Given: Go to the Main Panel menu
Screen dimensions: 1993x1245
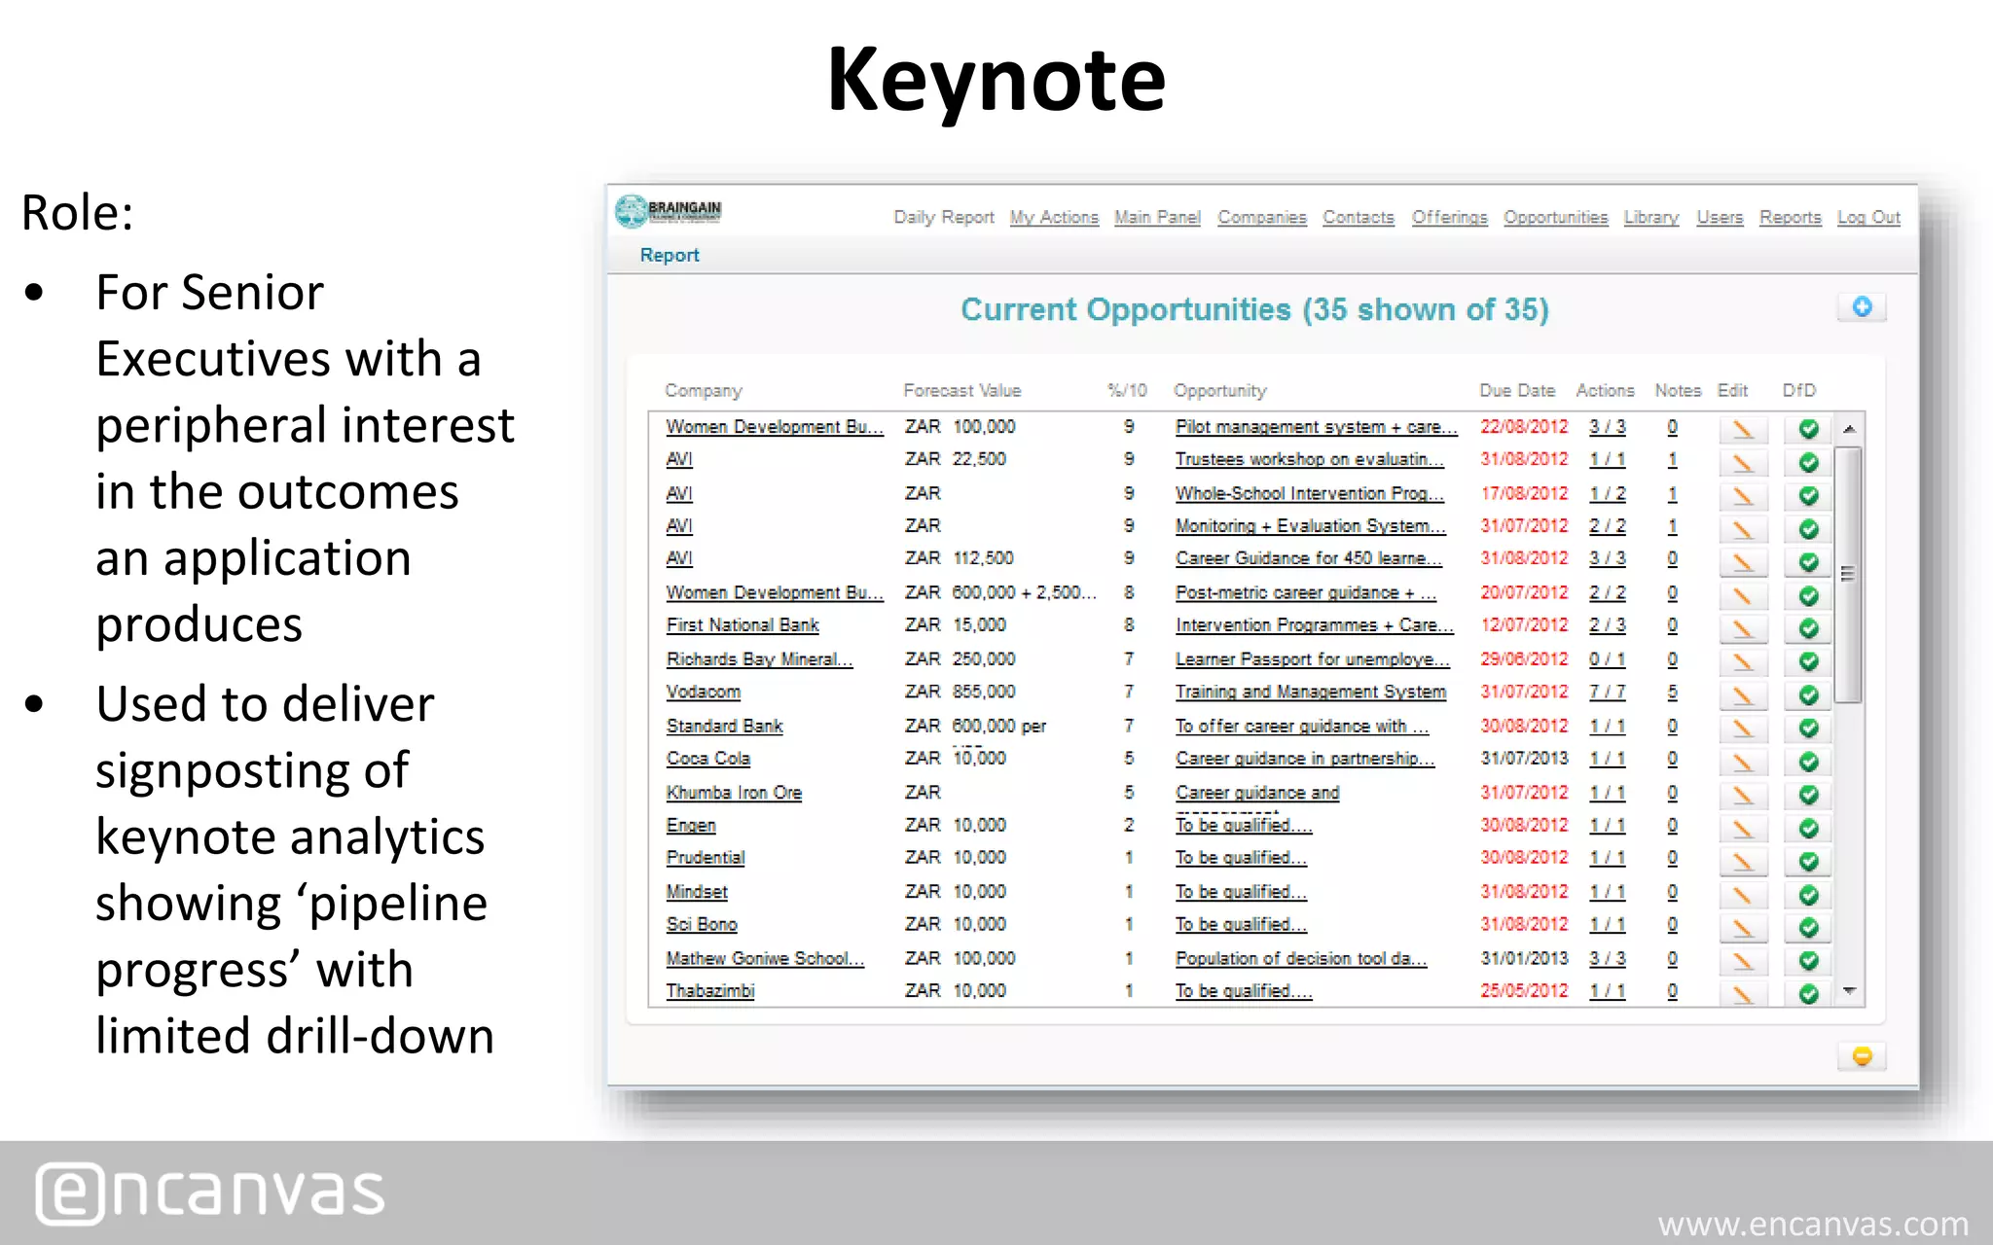Looking at the screenshot, I should pos(1157,218).
